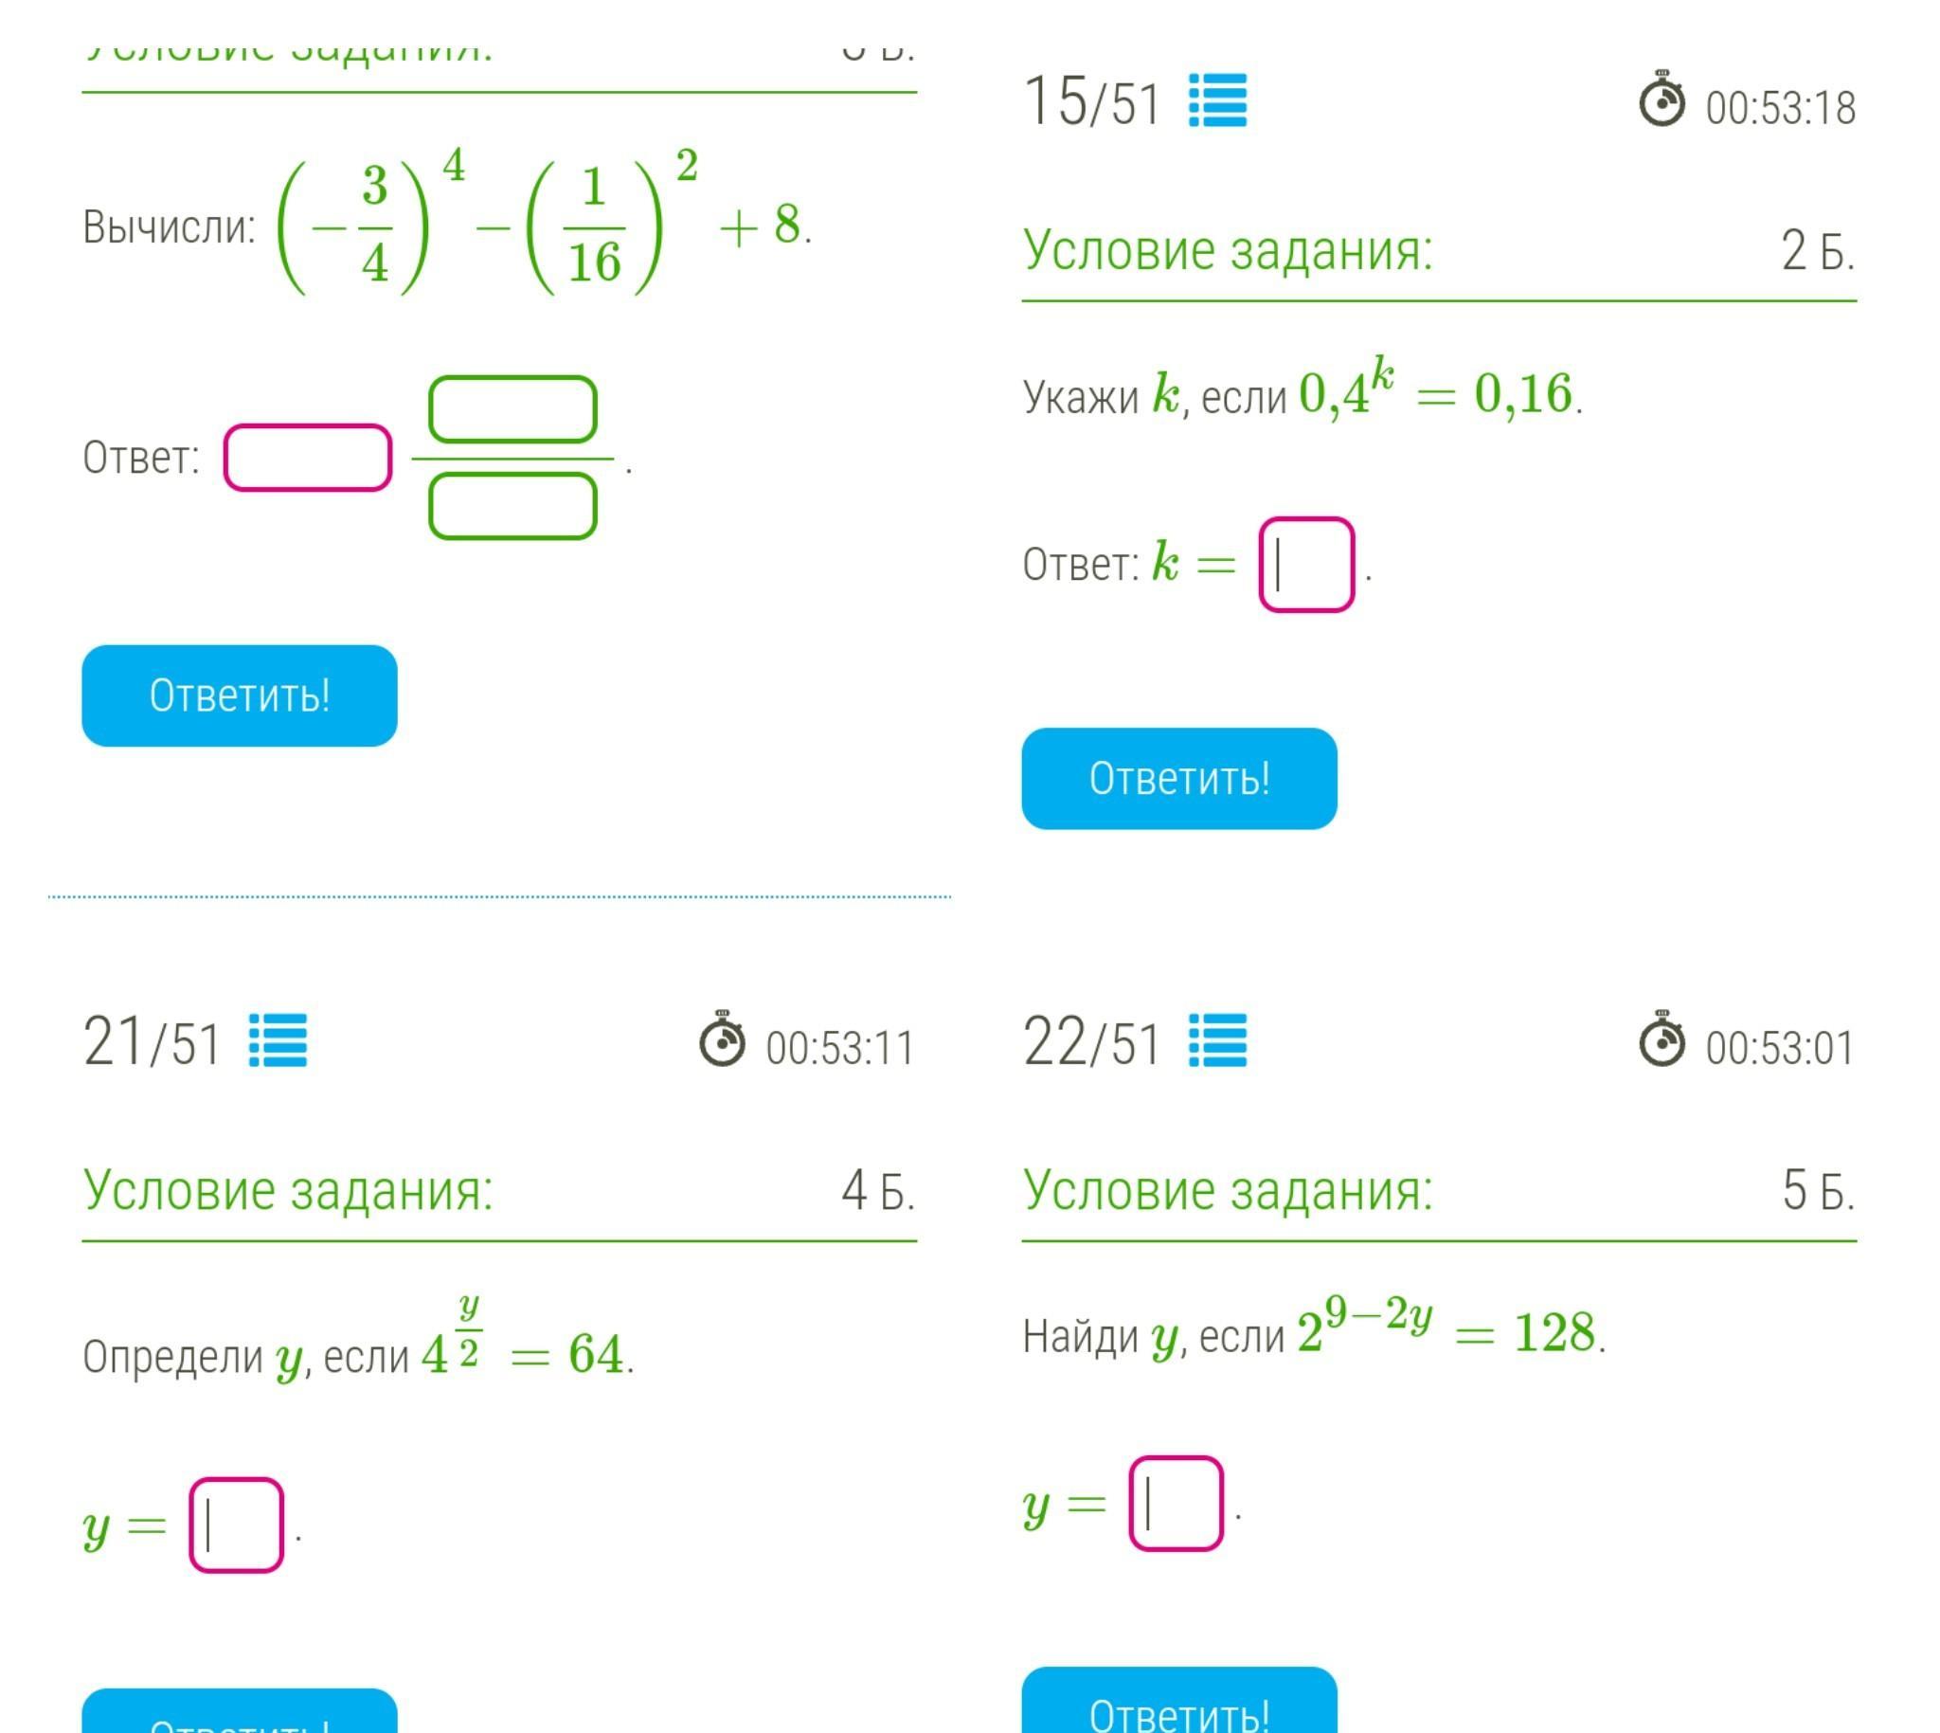The width and height of the screenshot is (1940, 1733).
Task: Click the denominator box of the fraction answer
Action: click(x=512, y=507)
